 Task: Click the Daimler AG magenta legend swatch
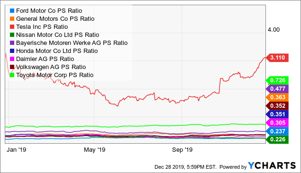tap(12, 59)
